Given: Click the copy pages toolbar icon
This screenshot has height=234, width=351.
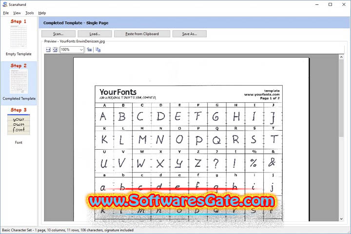Looking at the screenshot, I should [98, 50].
